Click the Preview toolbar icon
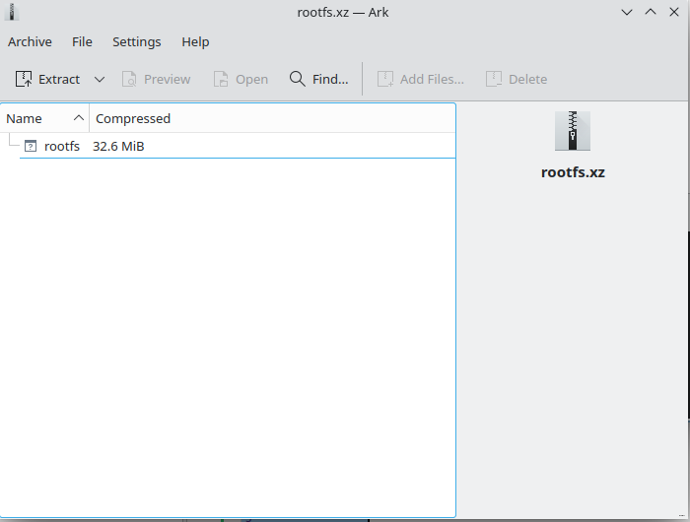Image resolution: width=690 pixels, height=522 pixels. coord(129,79)
